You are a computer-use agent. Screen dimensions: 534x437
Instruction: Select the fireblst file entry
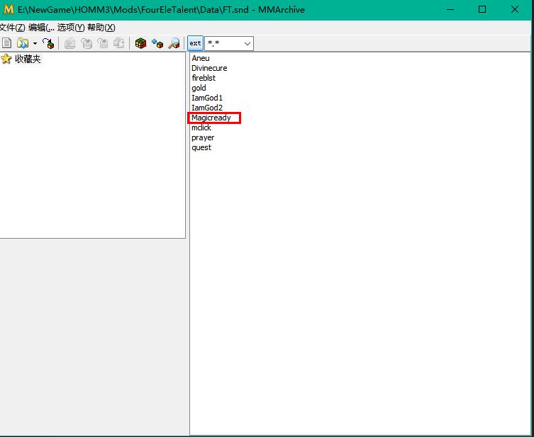click(x=204, y=78)
